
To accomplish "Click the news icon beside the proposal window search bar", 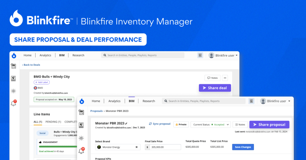I will [x=251, y=101].
